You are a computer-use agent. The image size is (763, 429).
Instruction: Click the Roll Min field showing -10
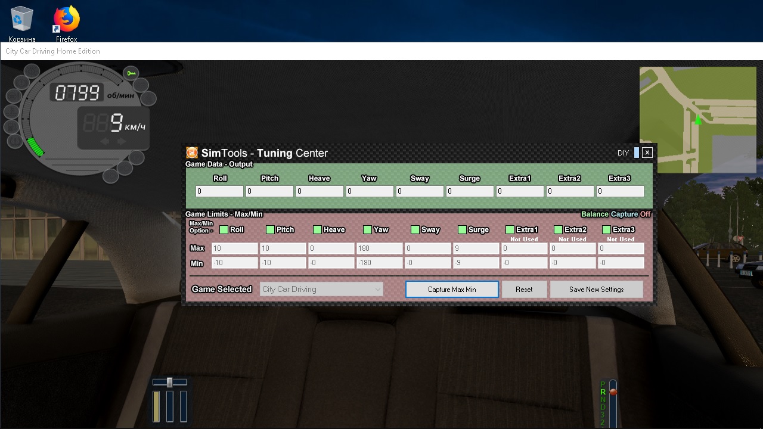pyautogui.click(x=235, y=263)
